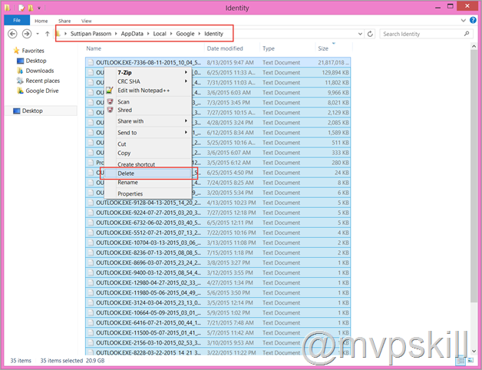Select Copy in context menu
The image size is (482, 370).
(148, 153)
